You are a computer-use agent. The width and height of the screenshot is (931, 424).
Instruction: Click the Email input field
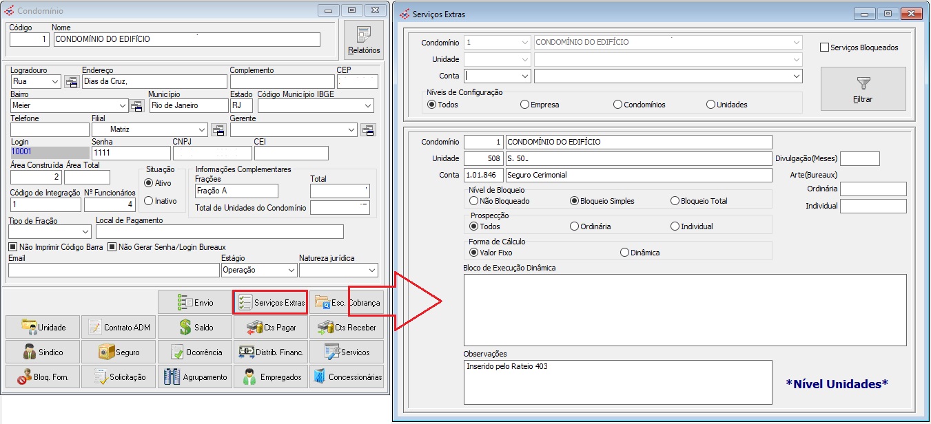(114, 271)
